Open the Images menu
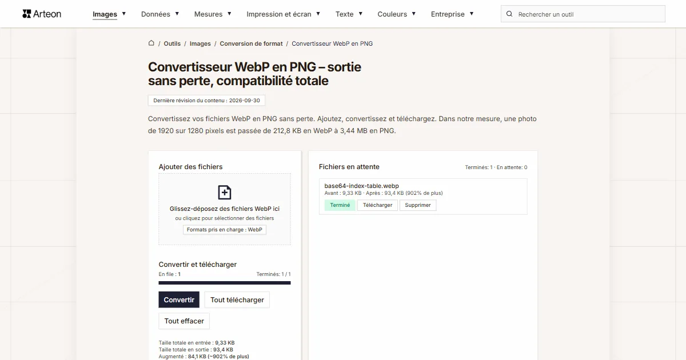 105,14
